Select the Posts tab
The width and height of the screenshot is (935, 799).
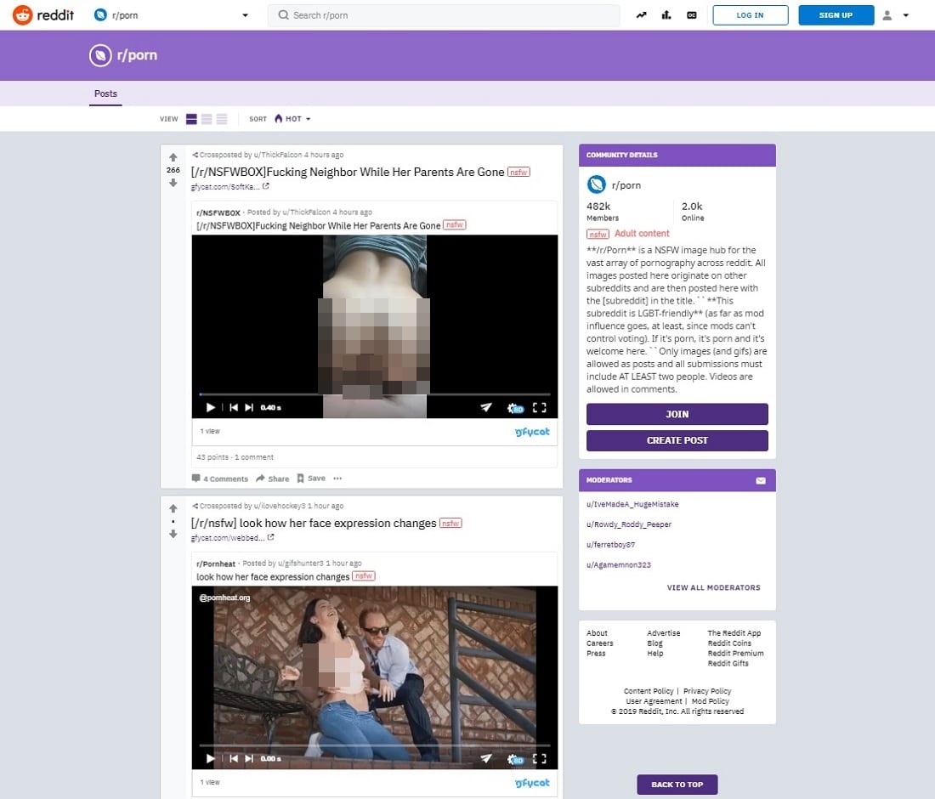click(105, 93)
